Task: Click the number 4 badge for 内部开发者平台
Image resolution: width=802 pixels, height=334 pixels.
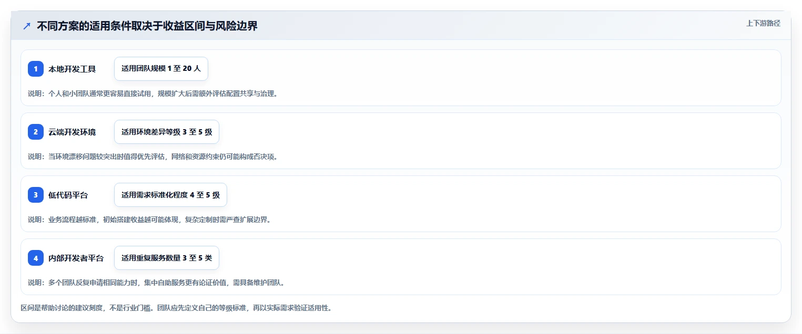Action: (x=36, y=258)
